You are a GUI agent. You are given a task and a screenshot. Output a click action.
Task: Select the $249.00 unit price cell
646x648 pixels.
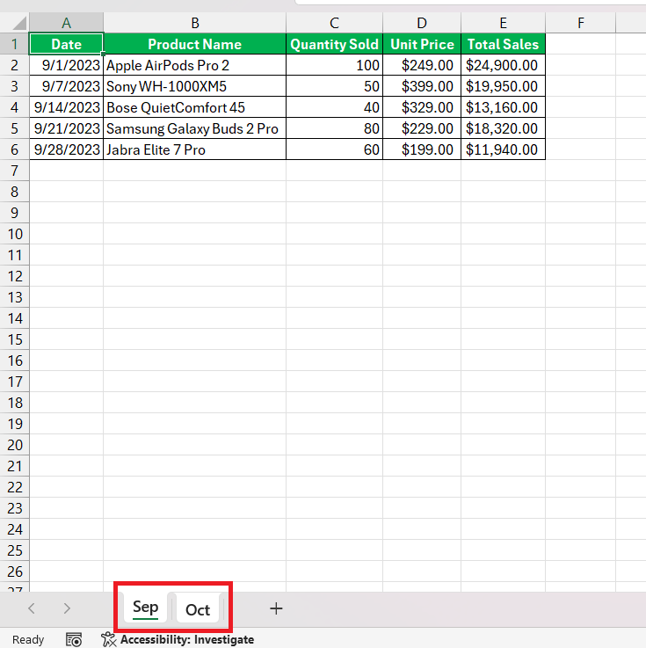[x=422, y=65]
